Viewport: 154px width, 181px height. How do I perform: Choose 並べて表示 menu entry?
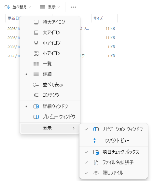pos(50,85)
